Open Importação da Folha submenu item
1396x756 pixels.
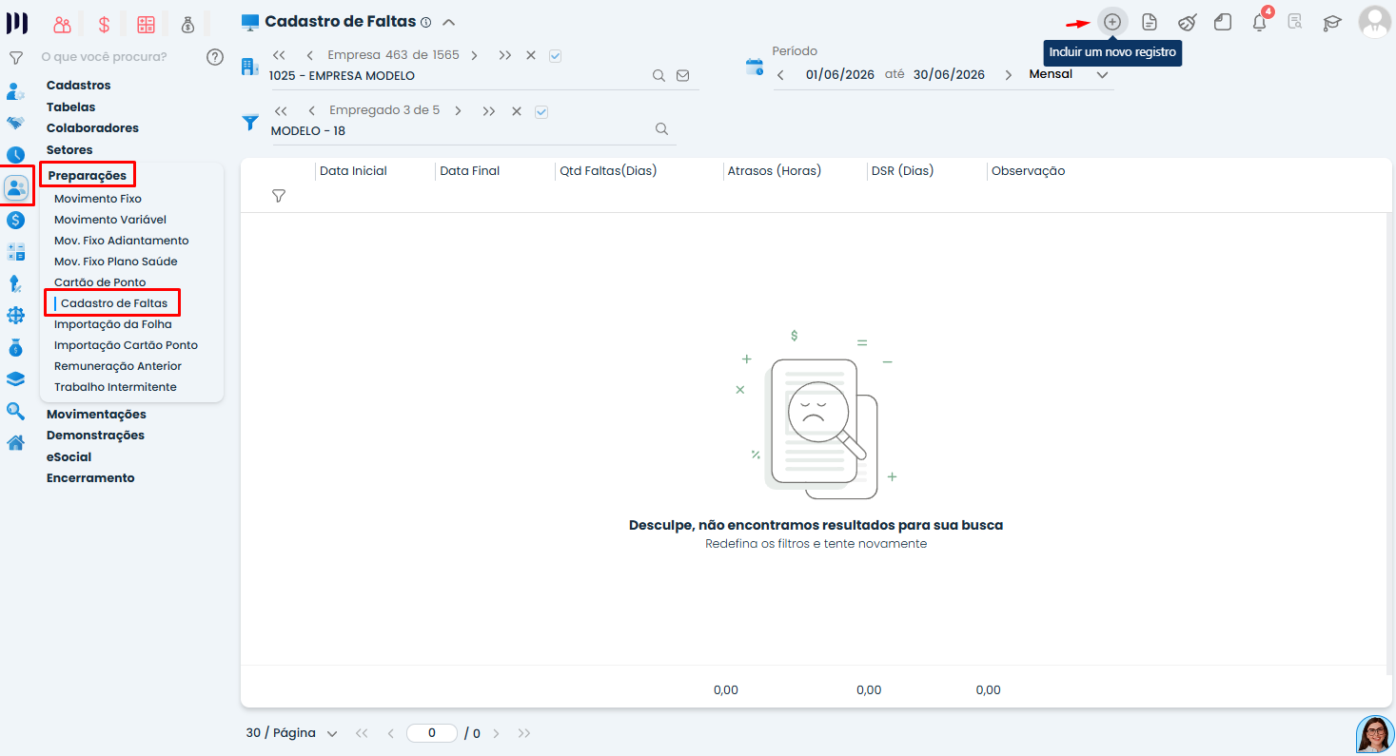coord(113,324)
